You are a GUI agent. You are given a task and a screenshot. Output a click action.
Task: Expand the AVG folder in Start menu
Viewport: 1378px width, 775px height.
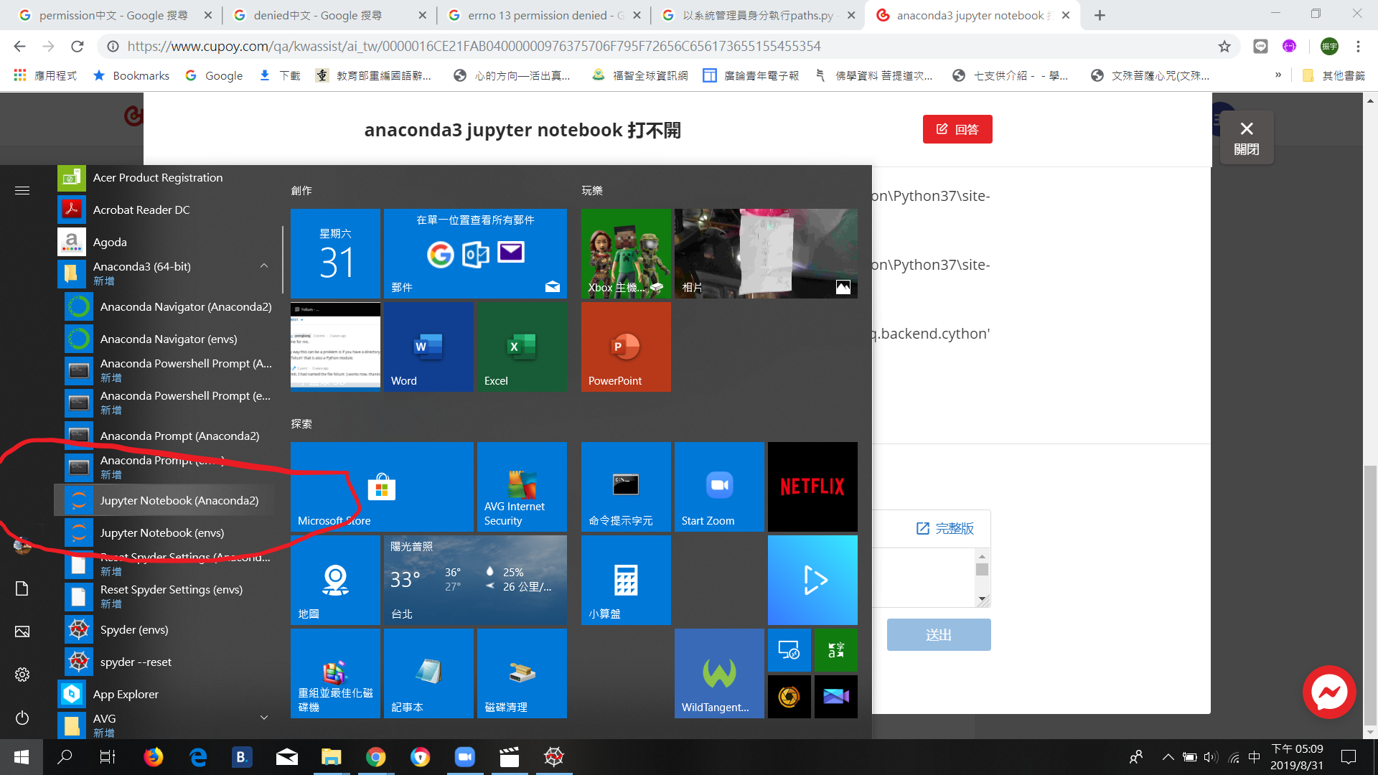pos(264,718)
